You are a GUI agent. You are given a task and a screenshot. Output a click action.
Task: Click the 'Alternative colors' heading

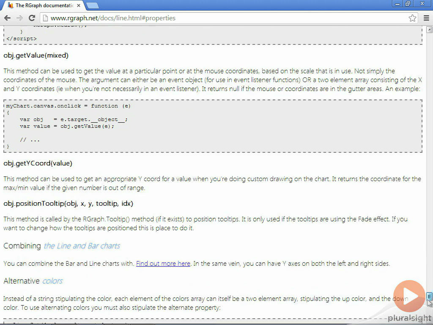[x=33, y=281]
